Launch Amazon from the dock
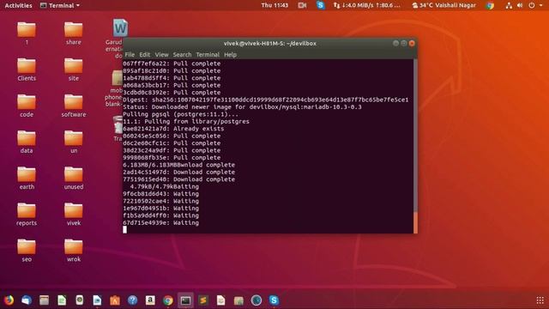This screenshot has height=309, width=549. pyautogui.click(x=150, y=300)
